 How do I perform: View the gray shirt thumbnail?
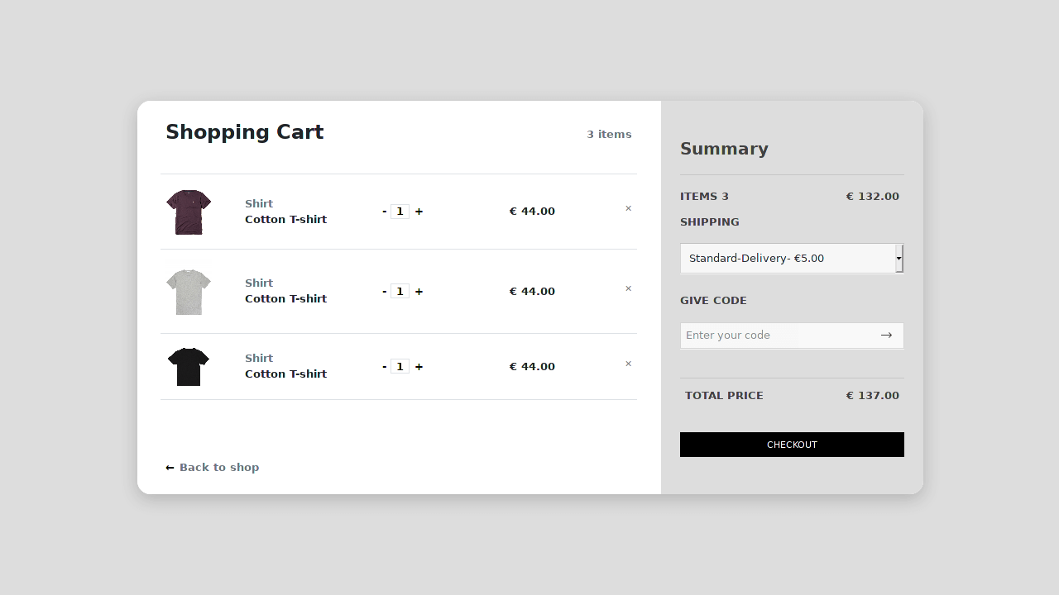click(x=189, y=291)
